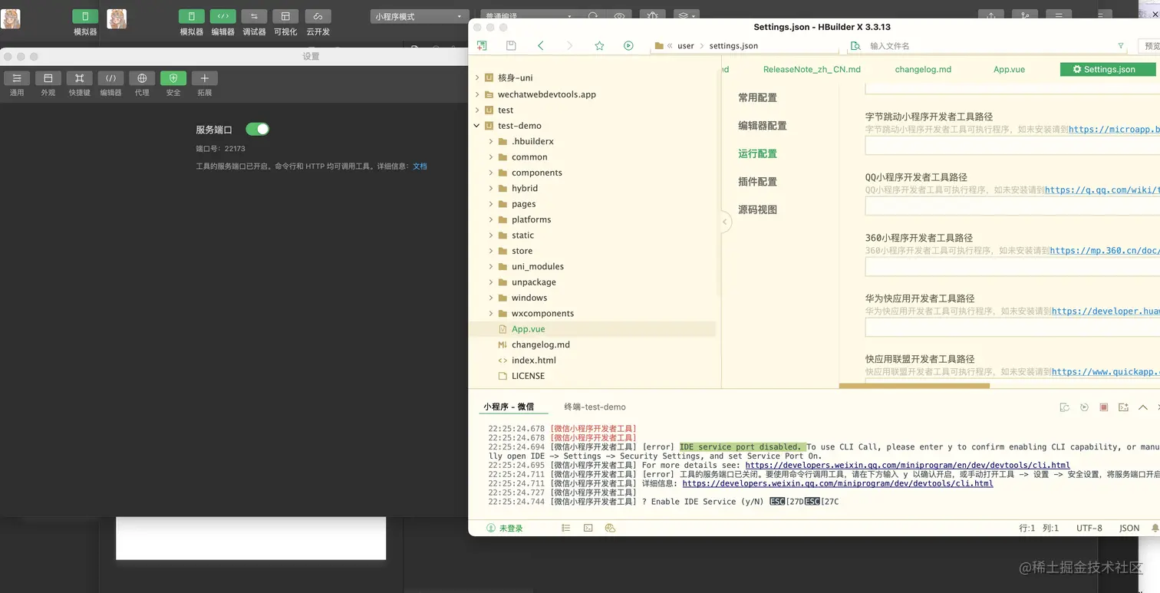Open 拓展 extensions settings tab
The width and height of the screenshot is (1160, 593).
[x=205, y=84]
